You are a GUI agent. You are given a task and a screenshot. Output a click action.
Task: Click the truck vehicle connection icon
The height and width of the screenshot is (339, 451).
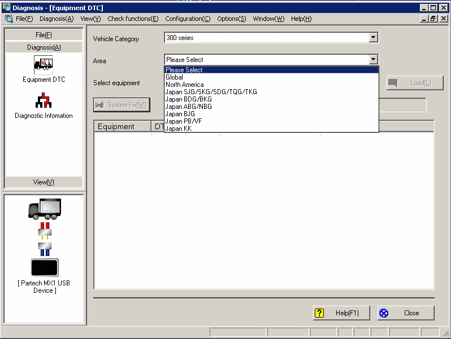click(44, 209)
